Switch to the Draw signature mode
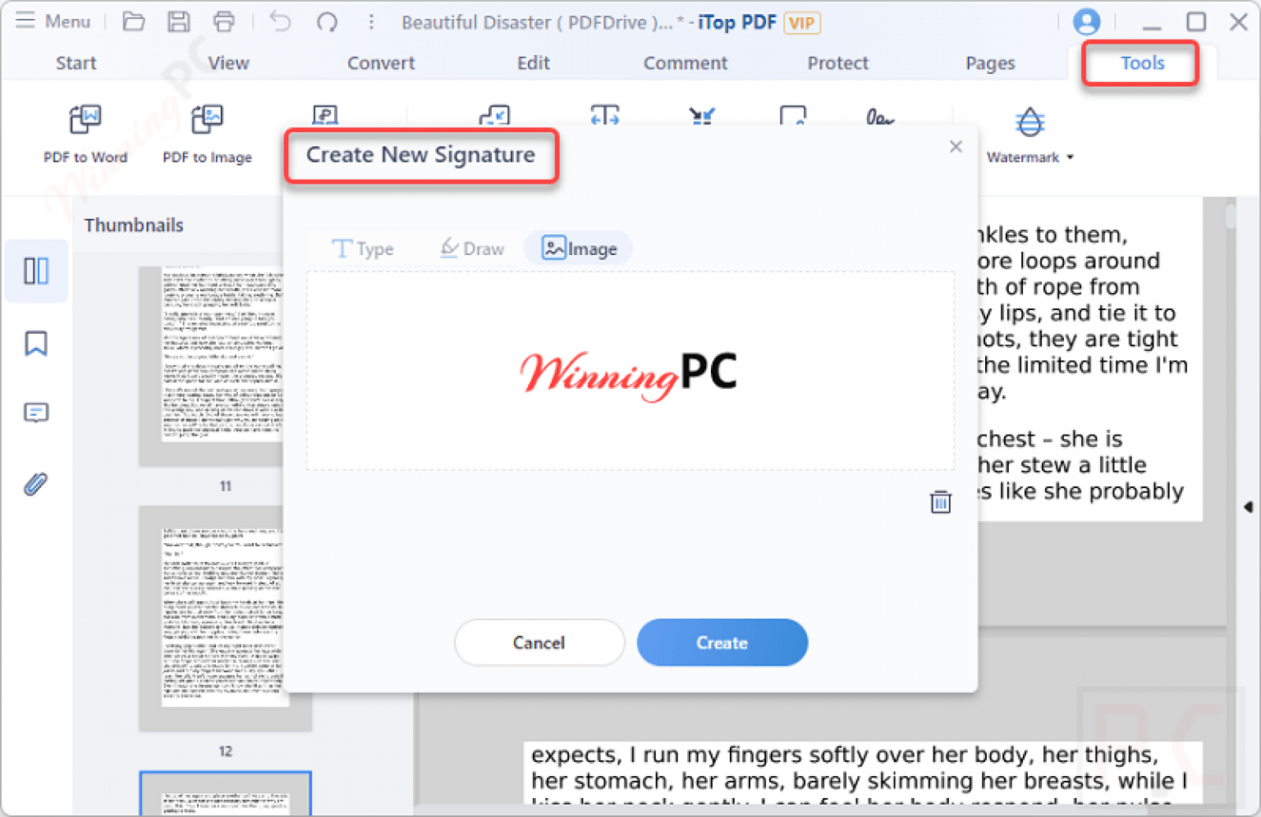The height and width of the screenshot is (817, 1261). (x=474, y=248)
